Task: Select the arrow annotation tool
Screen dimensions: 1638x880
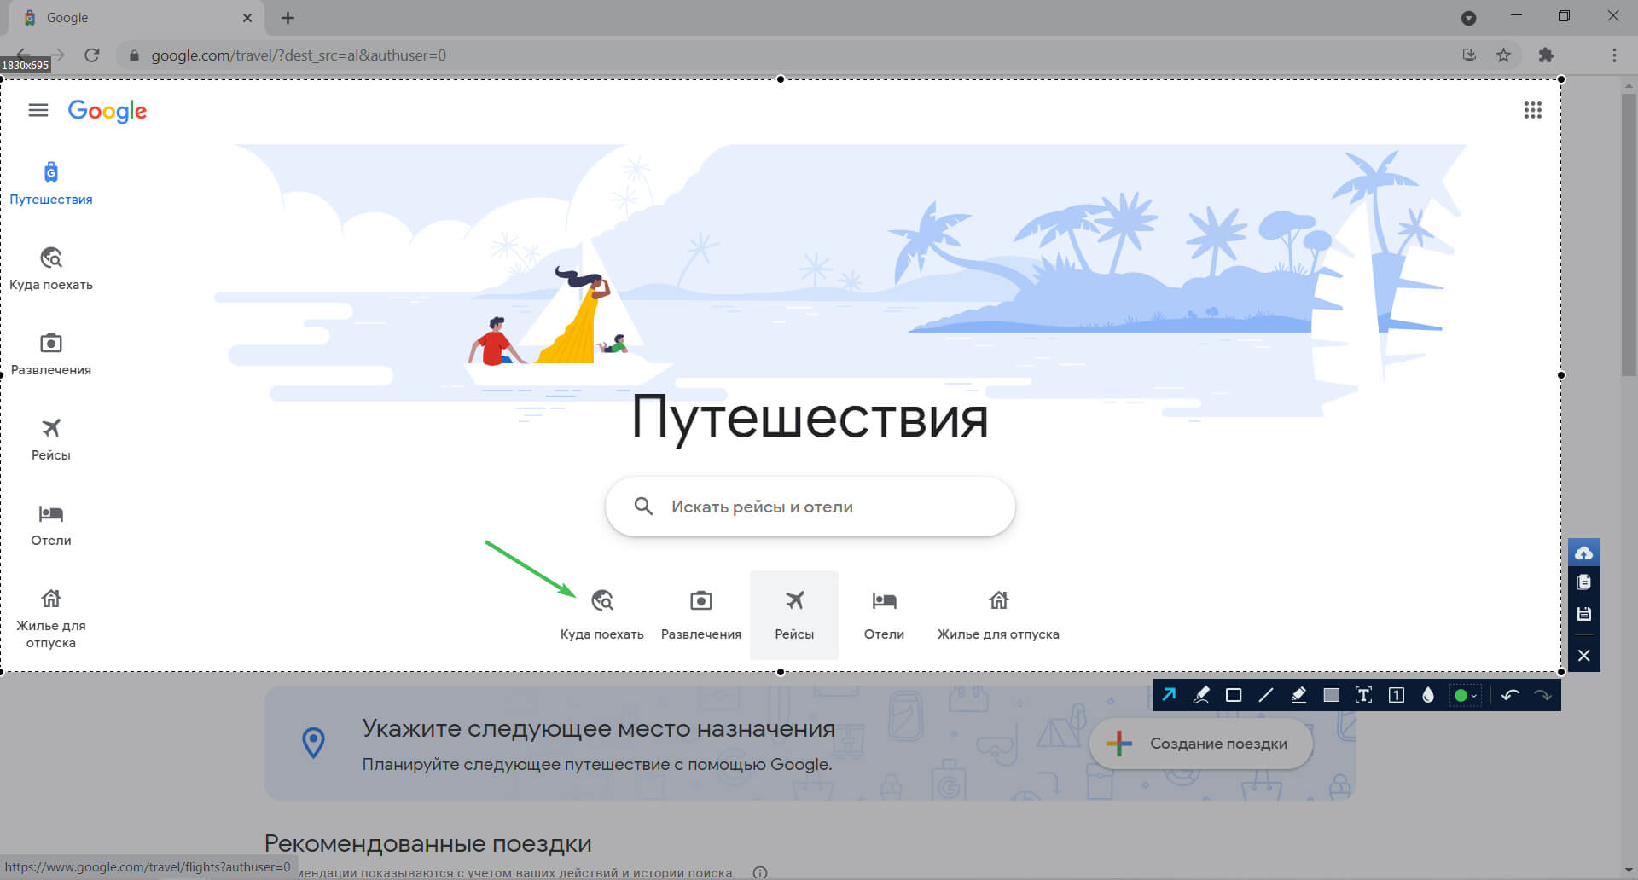Action: (x=1169, y=695)
